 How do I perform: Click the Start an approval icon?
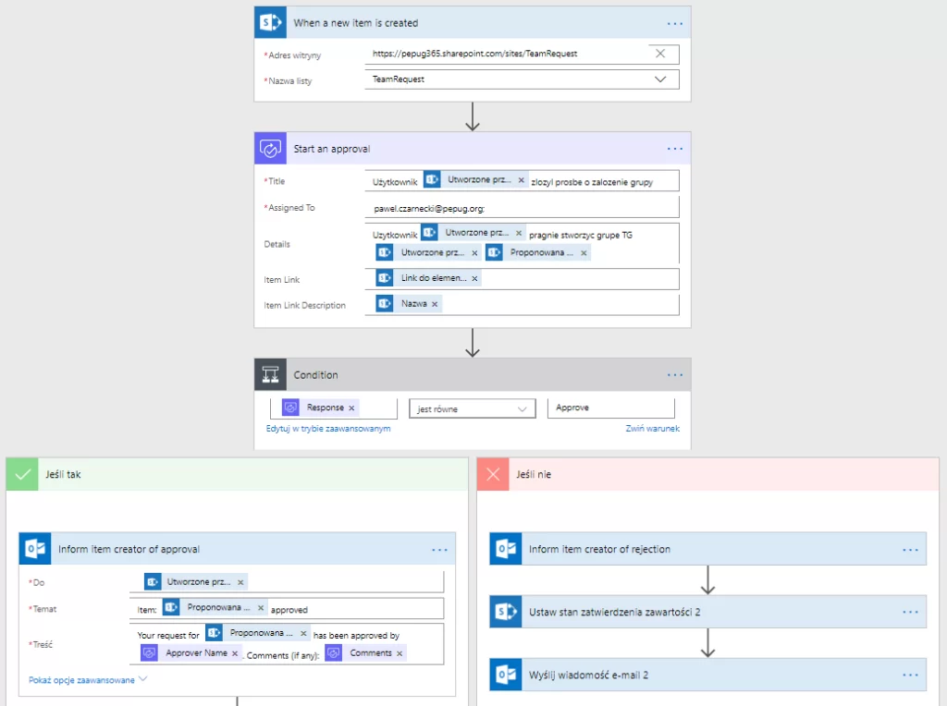click(270, 149)
